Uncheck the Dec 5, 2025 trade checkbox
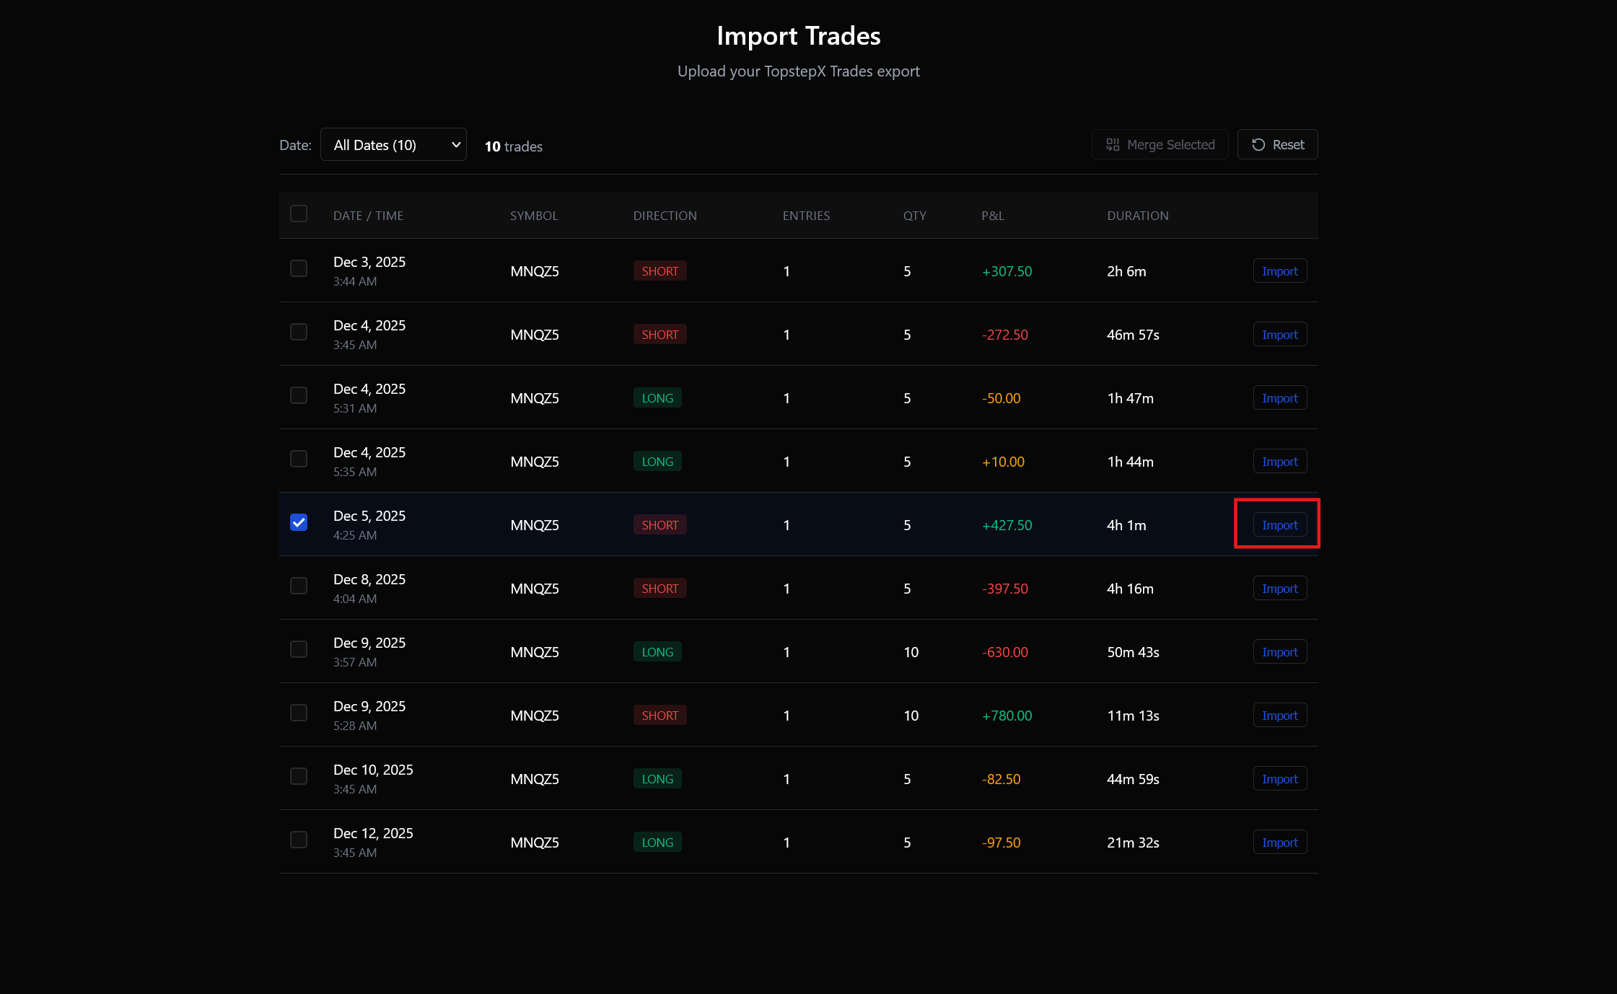This screenshot has width=1617, height=994. point(299,522)
